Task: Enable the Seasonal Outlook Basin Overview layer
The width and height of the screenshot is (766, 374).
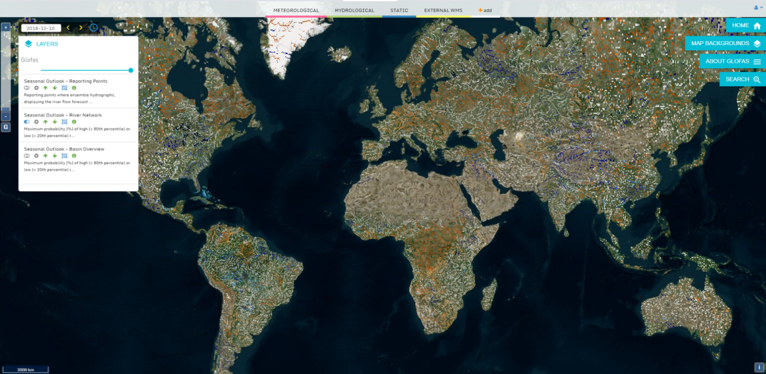Action: [27, 156]
